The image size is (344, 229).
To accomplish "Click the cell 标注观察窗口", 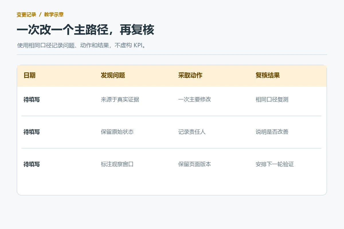I will point(117,164).
